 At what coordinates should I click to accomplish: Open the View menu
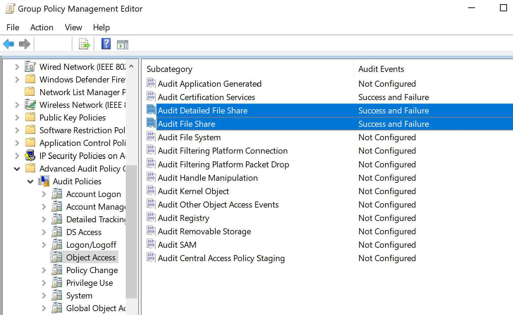pos(73,27)
